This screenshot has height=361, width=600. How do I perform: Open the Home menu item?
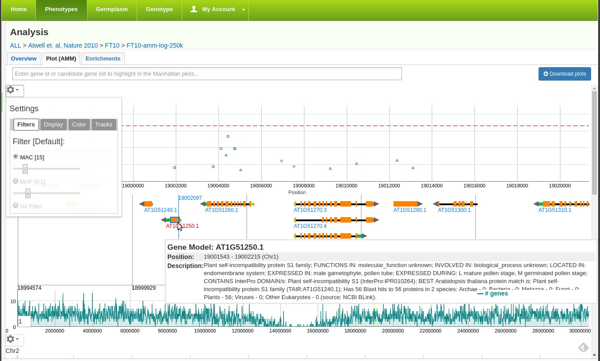tap(19, 9)
